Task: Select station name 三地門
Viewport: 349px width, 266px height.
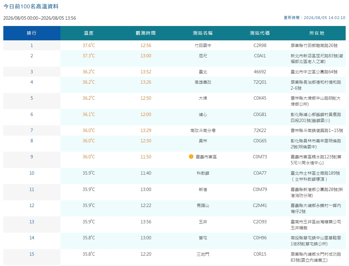Action: (x=203, y=254)
